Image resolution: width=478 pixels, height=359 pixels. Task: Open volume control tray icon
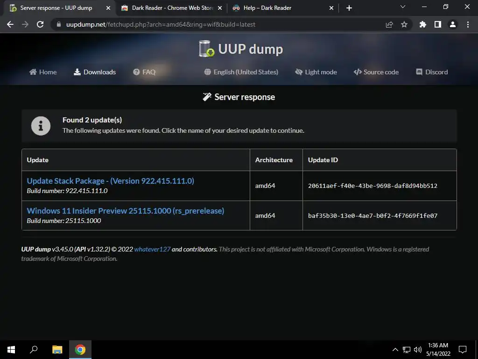tap(418, 350)
